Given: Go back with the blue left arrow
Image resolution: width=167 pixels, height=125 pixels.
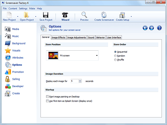Looking at the screenshot, I should click(x=145, y=28).
